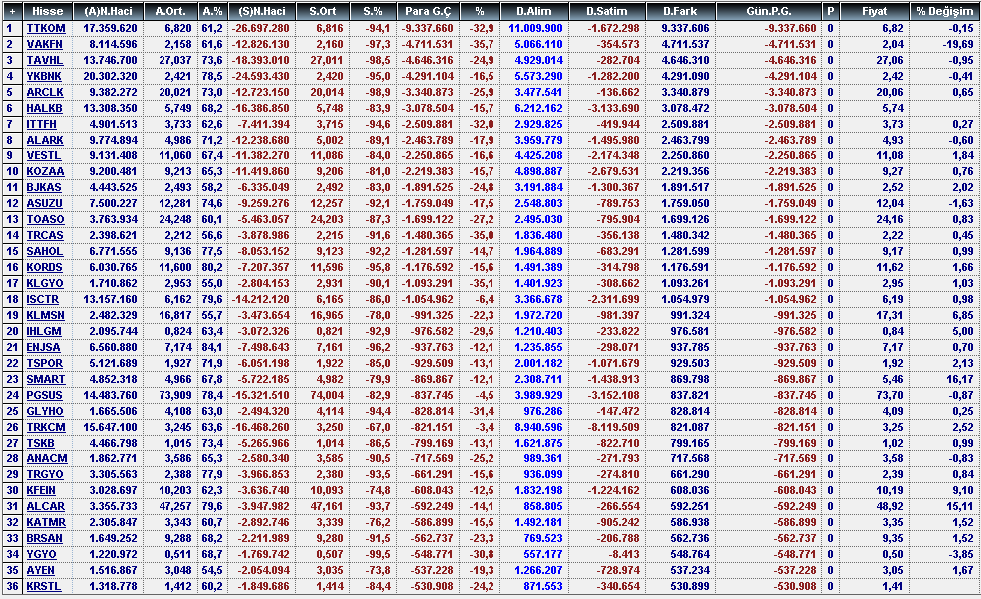Open the GLYHO stock link
This screenshot has width=981, height=599.
tap(45, 412)
